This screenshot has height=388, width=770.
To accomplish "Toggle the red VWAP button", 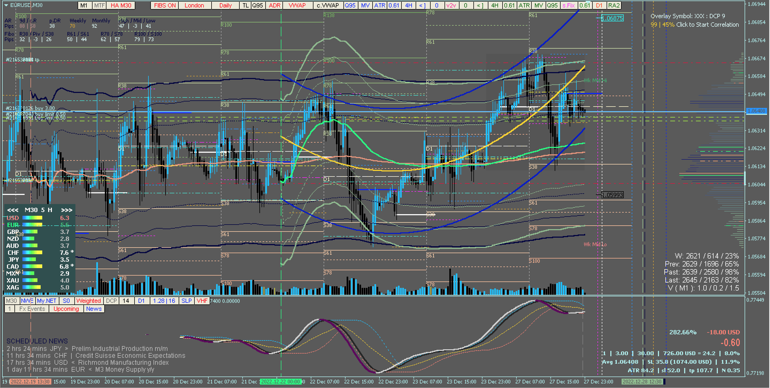I will click(297, 5).
